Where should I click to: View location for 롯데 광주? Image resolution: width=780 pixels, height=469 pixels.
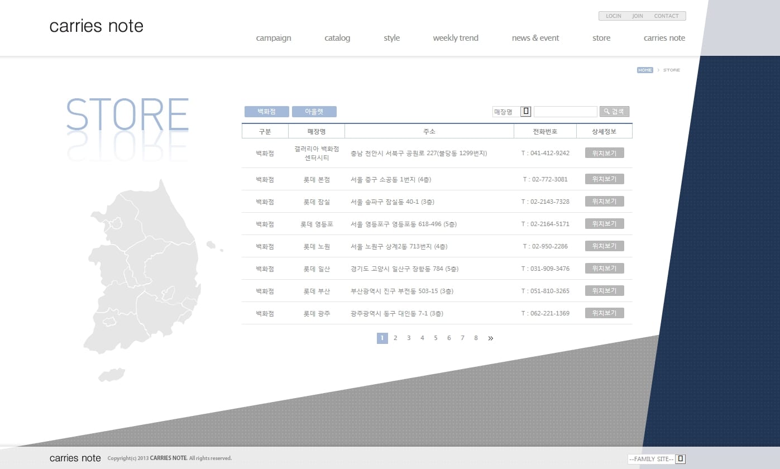pos(605,313)
